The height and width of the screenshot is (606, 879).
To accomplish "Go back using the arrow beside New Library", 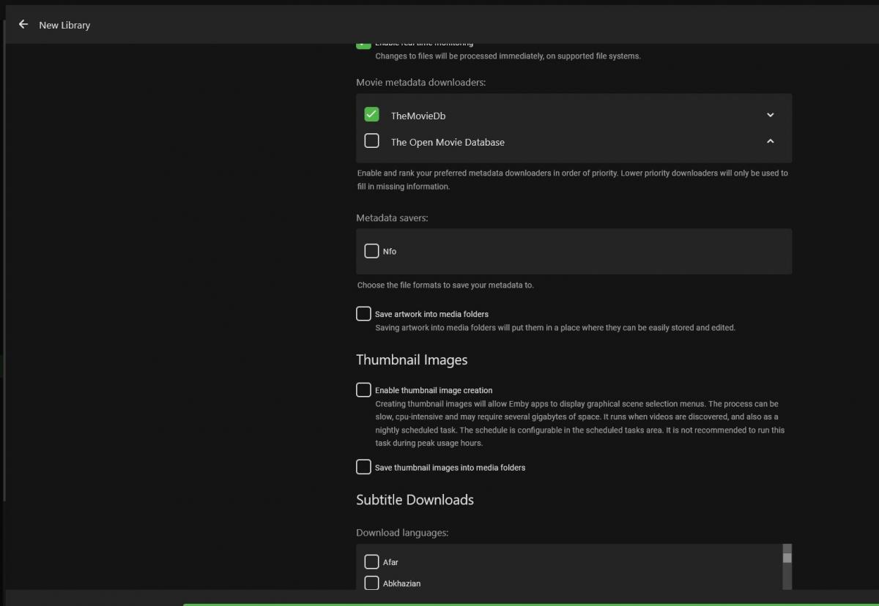I will (23, 24).
